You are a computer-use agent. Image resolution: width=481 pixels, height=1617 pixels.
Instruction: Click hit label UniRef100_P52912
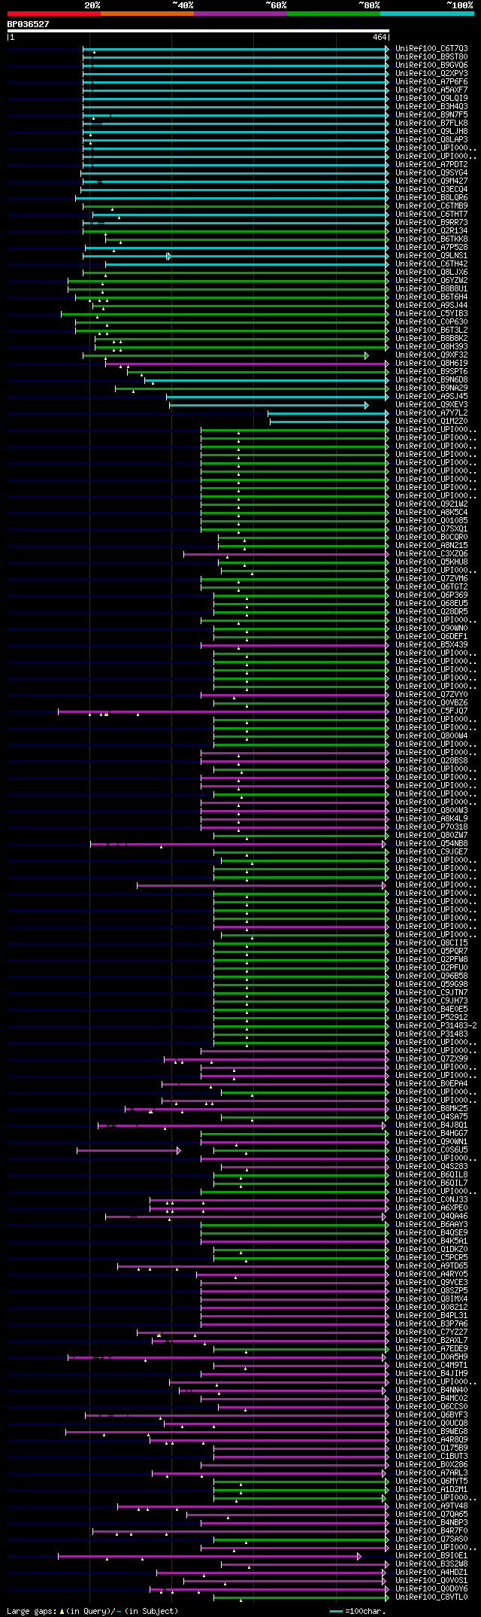point(431,1018)
